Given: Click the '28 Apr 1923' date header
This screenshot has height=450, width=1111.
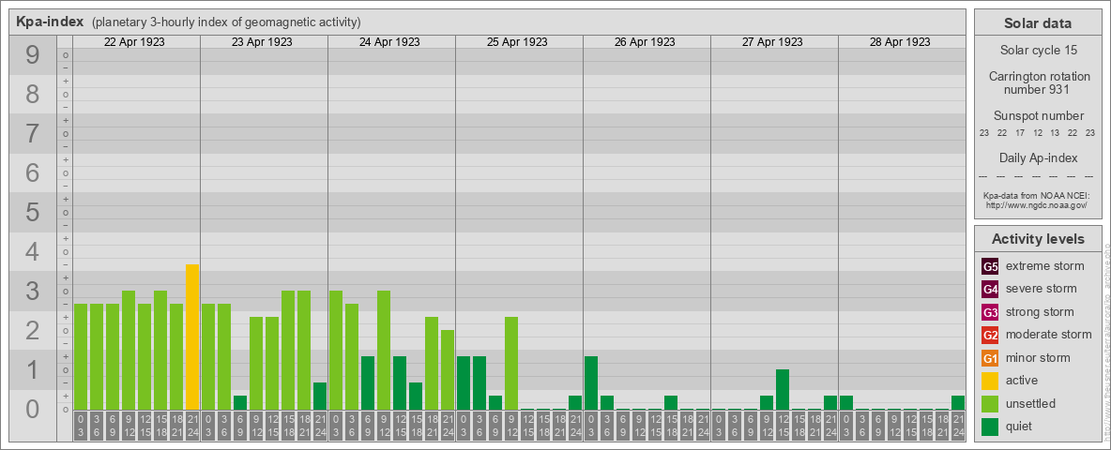Looking at the screenshot, I should point(900,42).
